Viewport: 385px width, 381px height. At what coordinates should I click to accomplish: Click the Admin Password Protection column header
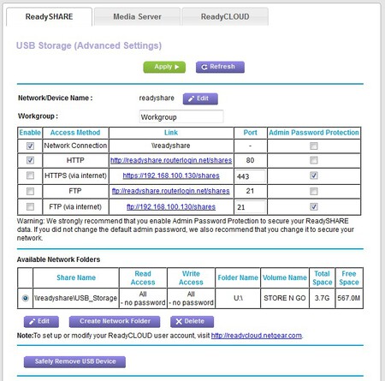(314, 133)
